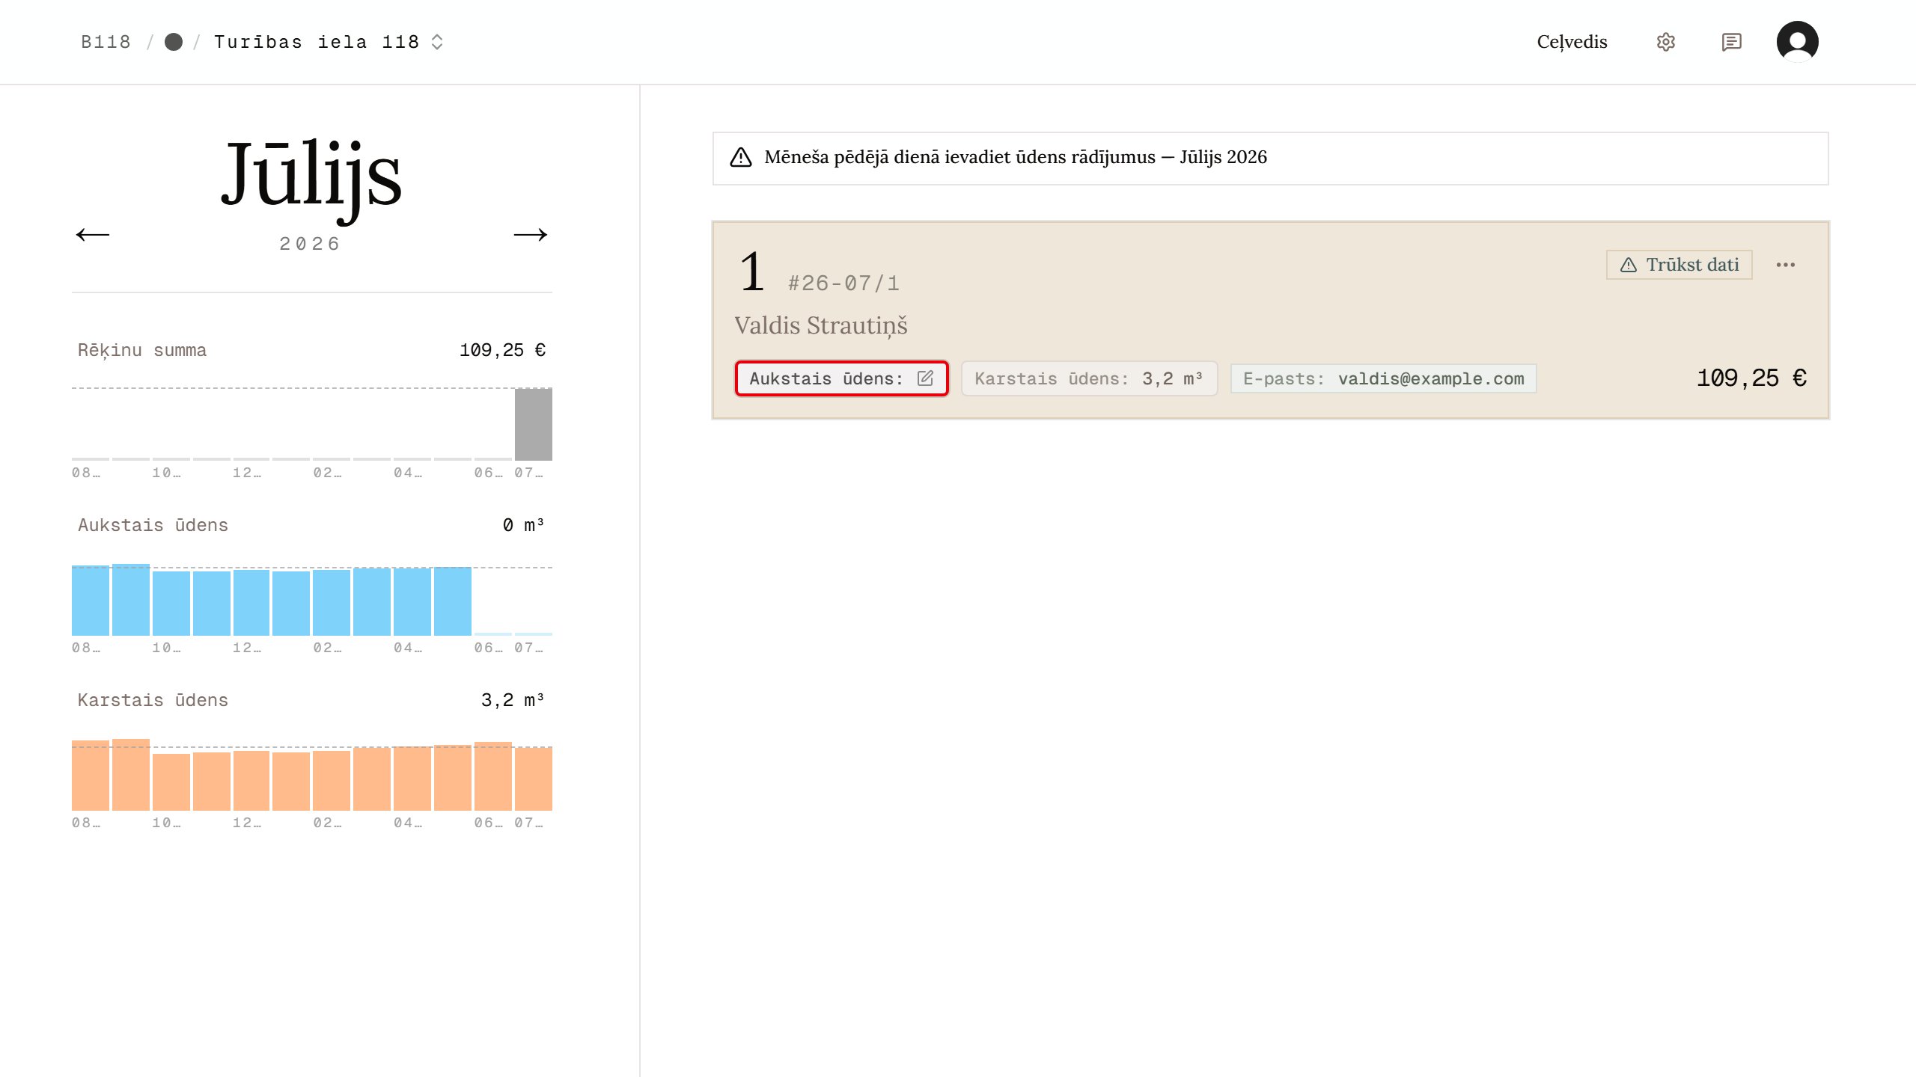This screenshot has height=1077, width=1916.
Task: Click the dark circle in the breadcrumb
Action: [x=174, y=42]
